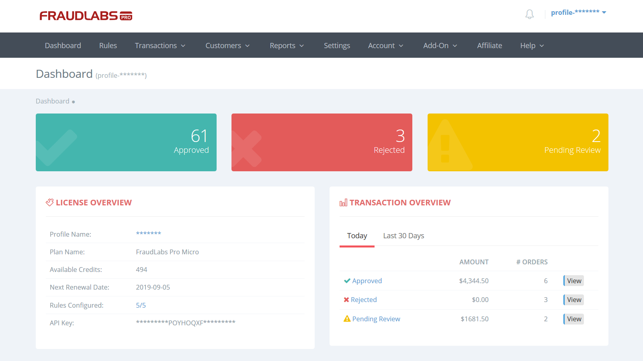
Task: Click the yellow warning icon beside Pending Review
Action: (347, 318)
